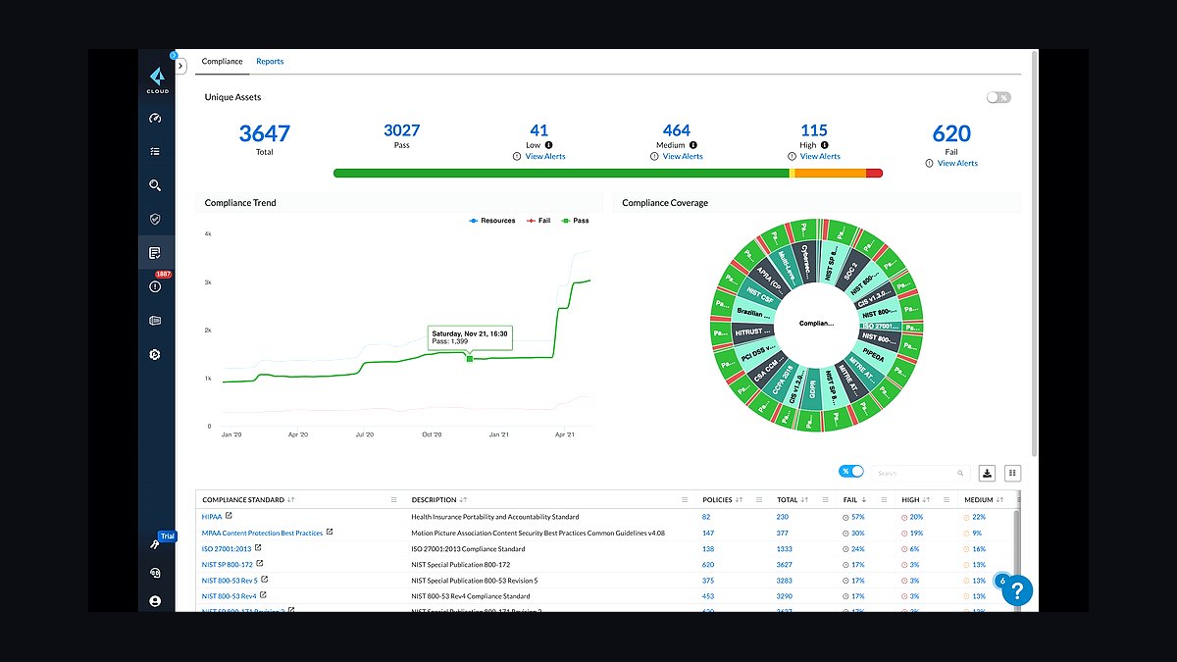This screenshot has width=1177, height=662.
Task: Open NIST SP 800-172 external link icon
Action: coord(260,563)
